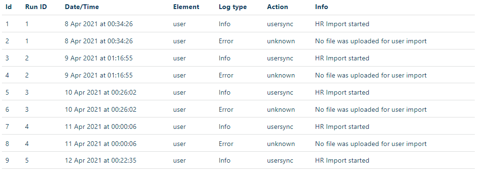Click 'HR Import started' in row Id 9
Screen dimensions: 481x175
point(342,160)
